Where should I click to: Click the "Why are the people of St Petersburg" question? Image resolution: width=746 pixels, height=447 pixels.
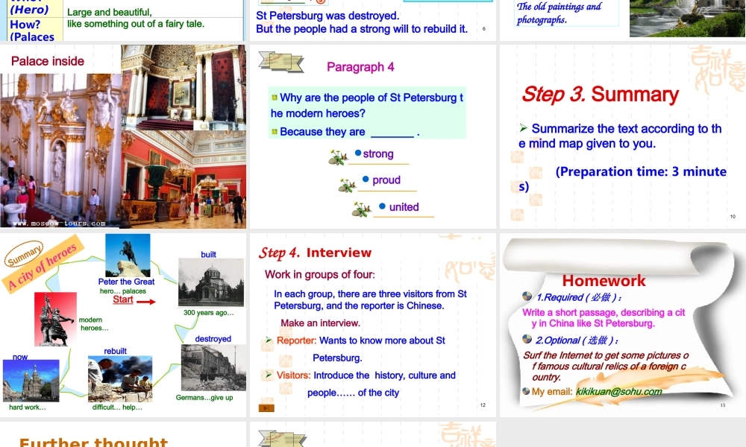pos(367,105)
